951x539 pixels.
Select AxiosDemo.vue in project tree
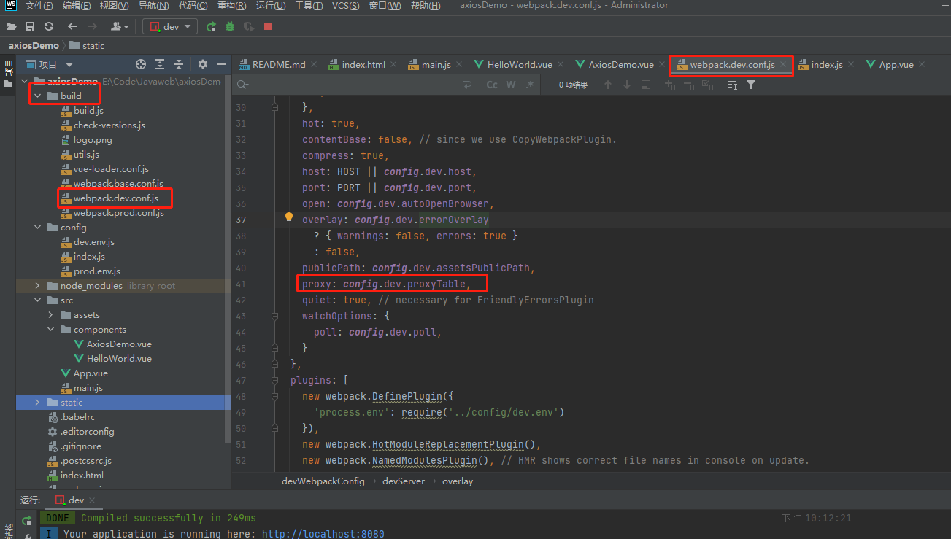click(x=119, y=344)
